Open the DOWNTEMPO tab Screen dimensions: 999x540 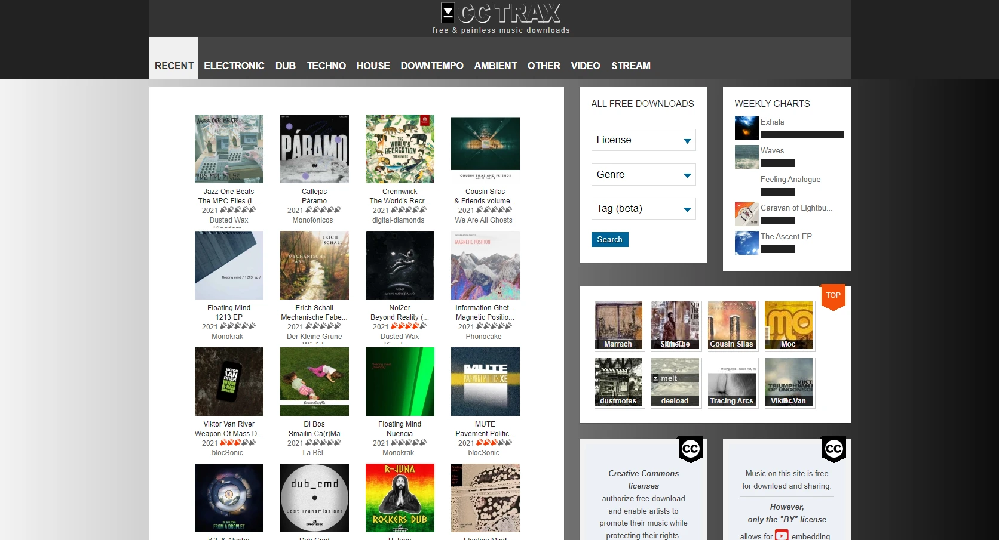click(x=432, y=66)
